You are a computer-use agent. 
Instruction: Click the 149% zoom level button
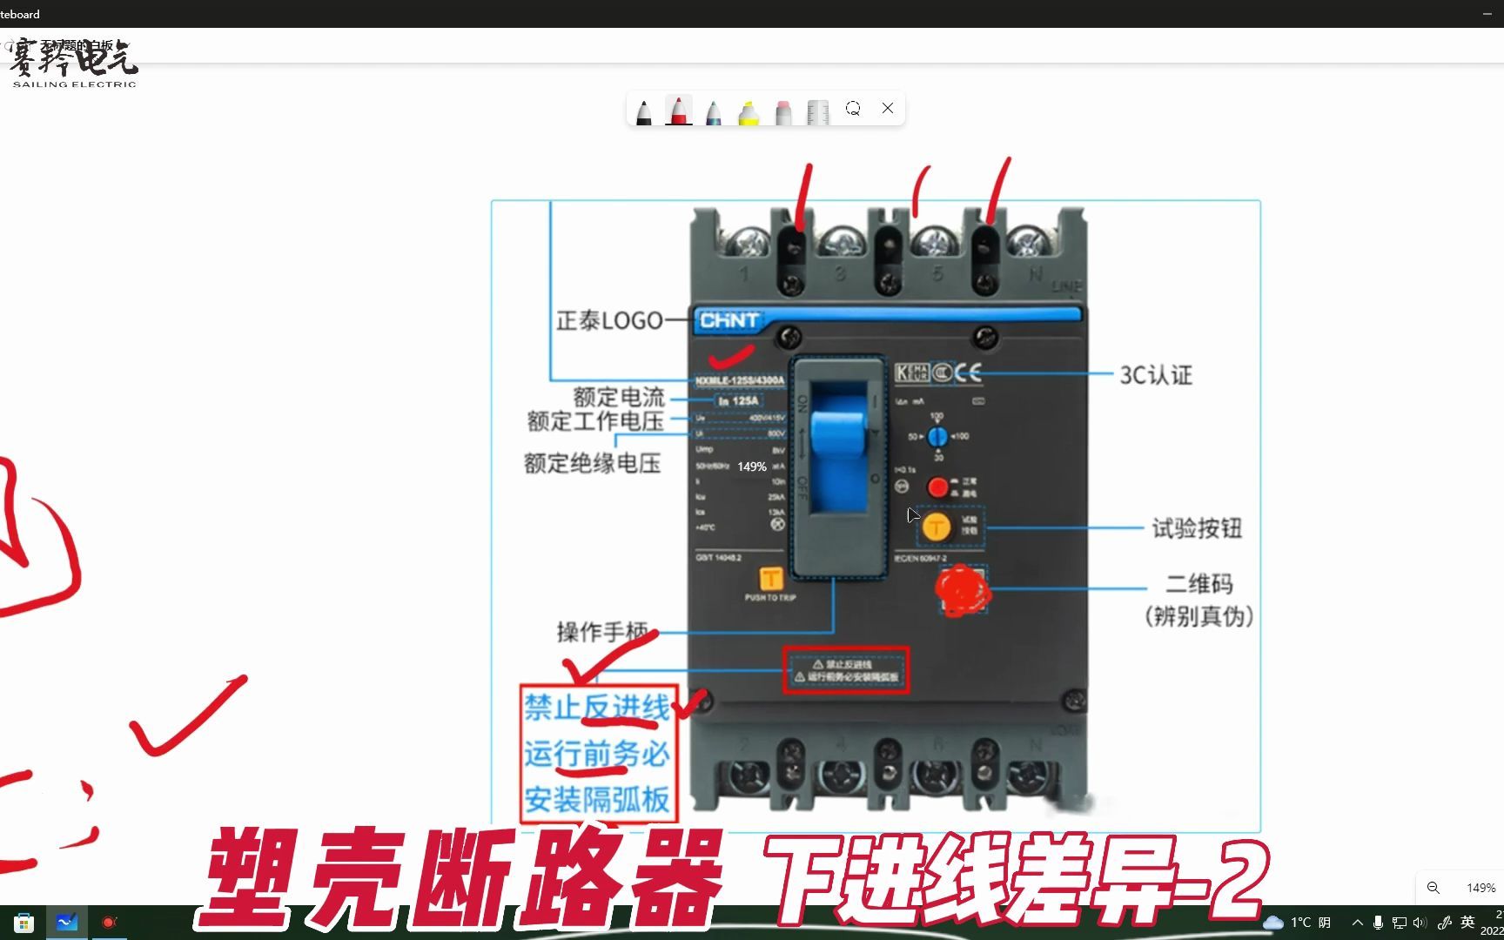point(1480,888)
